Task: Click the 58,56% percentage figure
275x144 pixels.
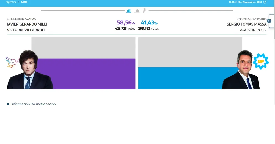Action: pos(126,23)
